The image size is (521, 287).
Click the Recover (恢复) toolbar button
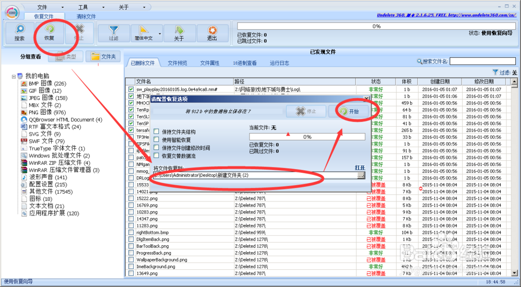pyautogui.click(x=49, y=33)
